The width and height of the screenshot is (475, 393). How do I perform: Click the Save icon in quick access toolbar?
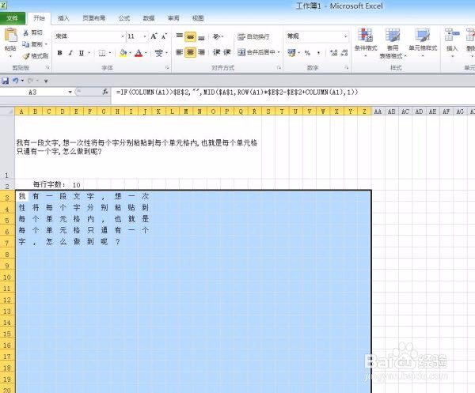click(6, 81)
